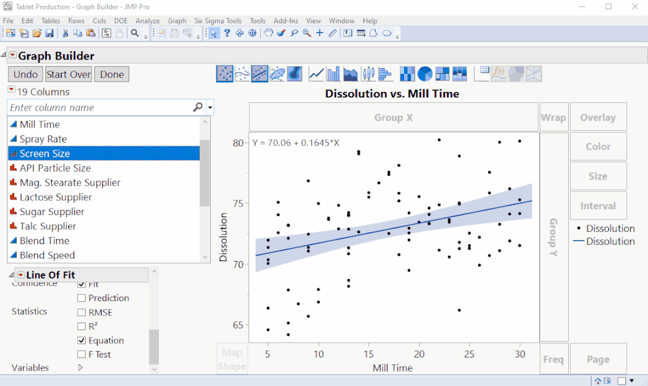This screenshot has height=386, width=648.
Task: Click the Box Plot element icon
Action: point(368,74)
